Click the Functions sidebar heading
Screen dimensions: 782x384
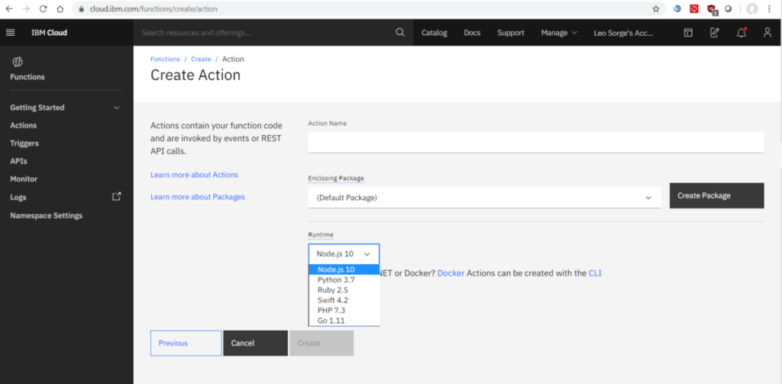tap(27, 77)
